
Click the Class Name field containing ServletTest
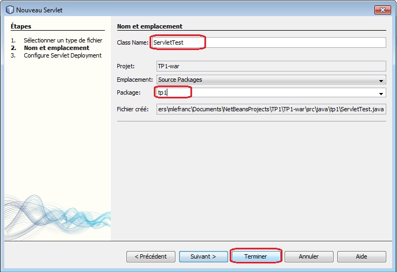pos(269,42)
